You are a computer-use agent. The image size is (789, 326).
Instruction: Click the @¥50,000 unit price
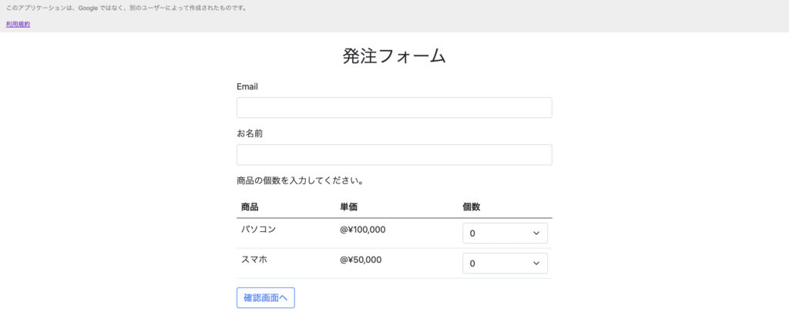pyautogui.click(x=361, y=260)
